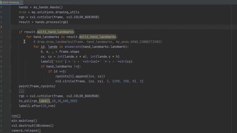Expand the collapsed '...' code placeholder

coord(21,91)
